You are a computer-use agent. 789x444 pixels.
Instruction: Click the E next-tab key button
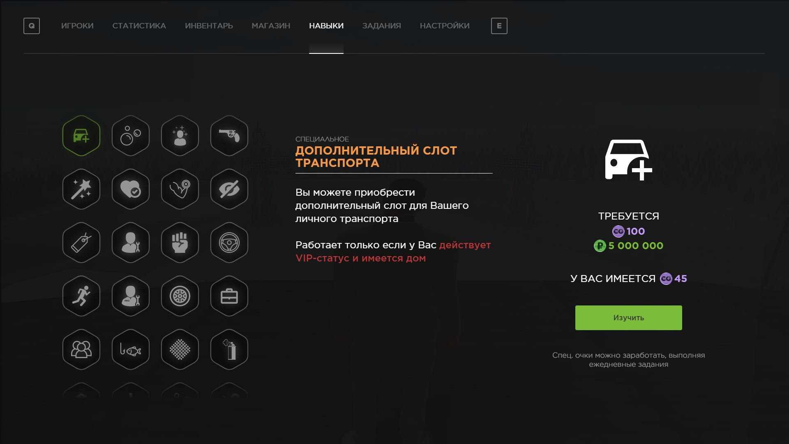pos(499,26)
